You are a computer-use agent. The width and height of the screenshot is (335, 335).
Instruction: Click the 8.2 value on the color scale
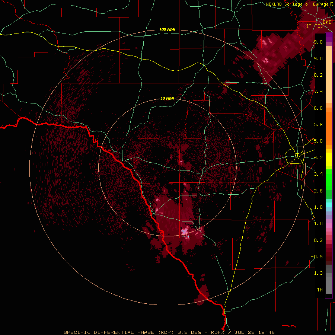point(318,75)
